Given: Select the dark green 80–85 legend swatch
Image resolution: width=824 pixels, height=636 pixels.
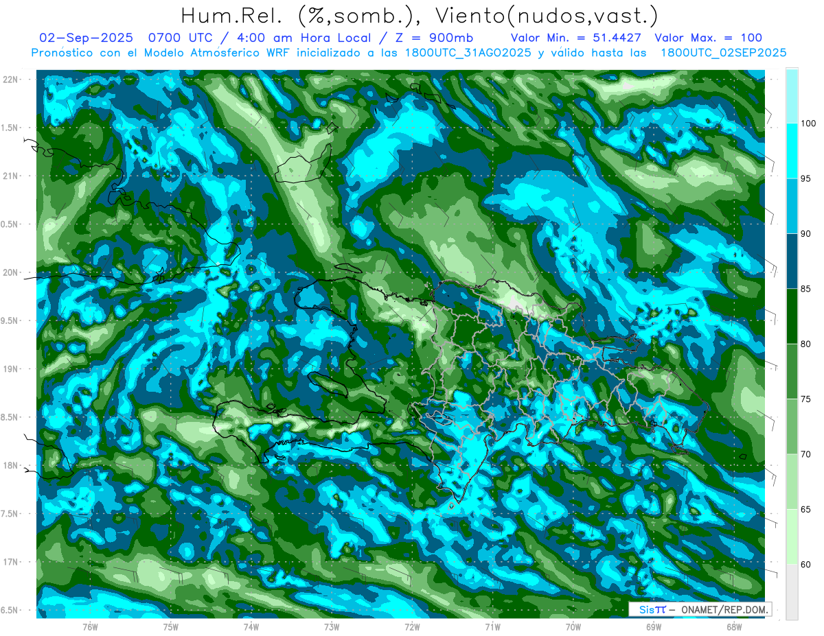Looking at the screenshot, I should point(792,316).
